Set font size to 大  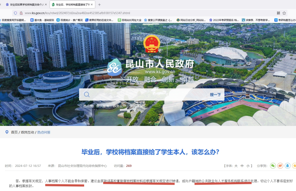pos(236,166)
